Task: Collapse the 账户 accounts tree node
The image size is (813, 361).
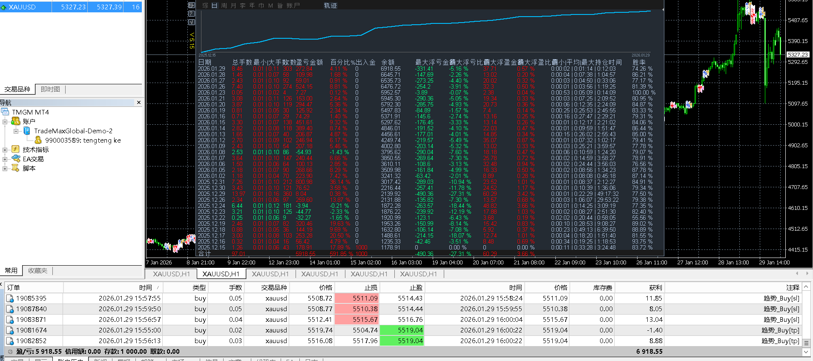Action: pyautogui.click(x=5, y=122)
